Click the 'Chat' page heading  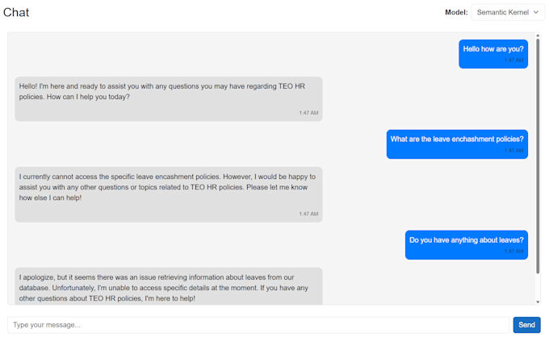[16, 12]
